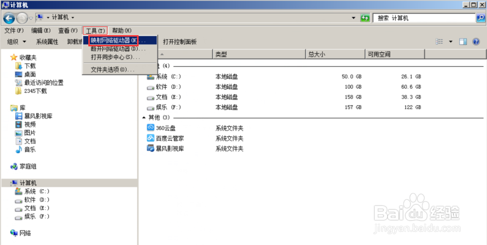Select 系统 (C:) in navigation tree
The width and height of the screenshot is (487, 245).
click(37, 192)
